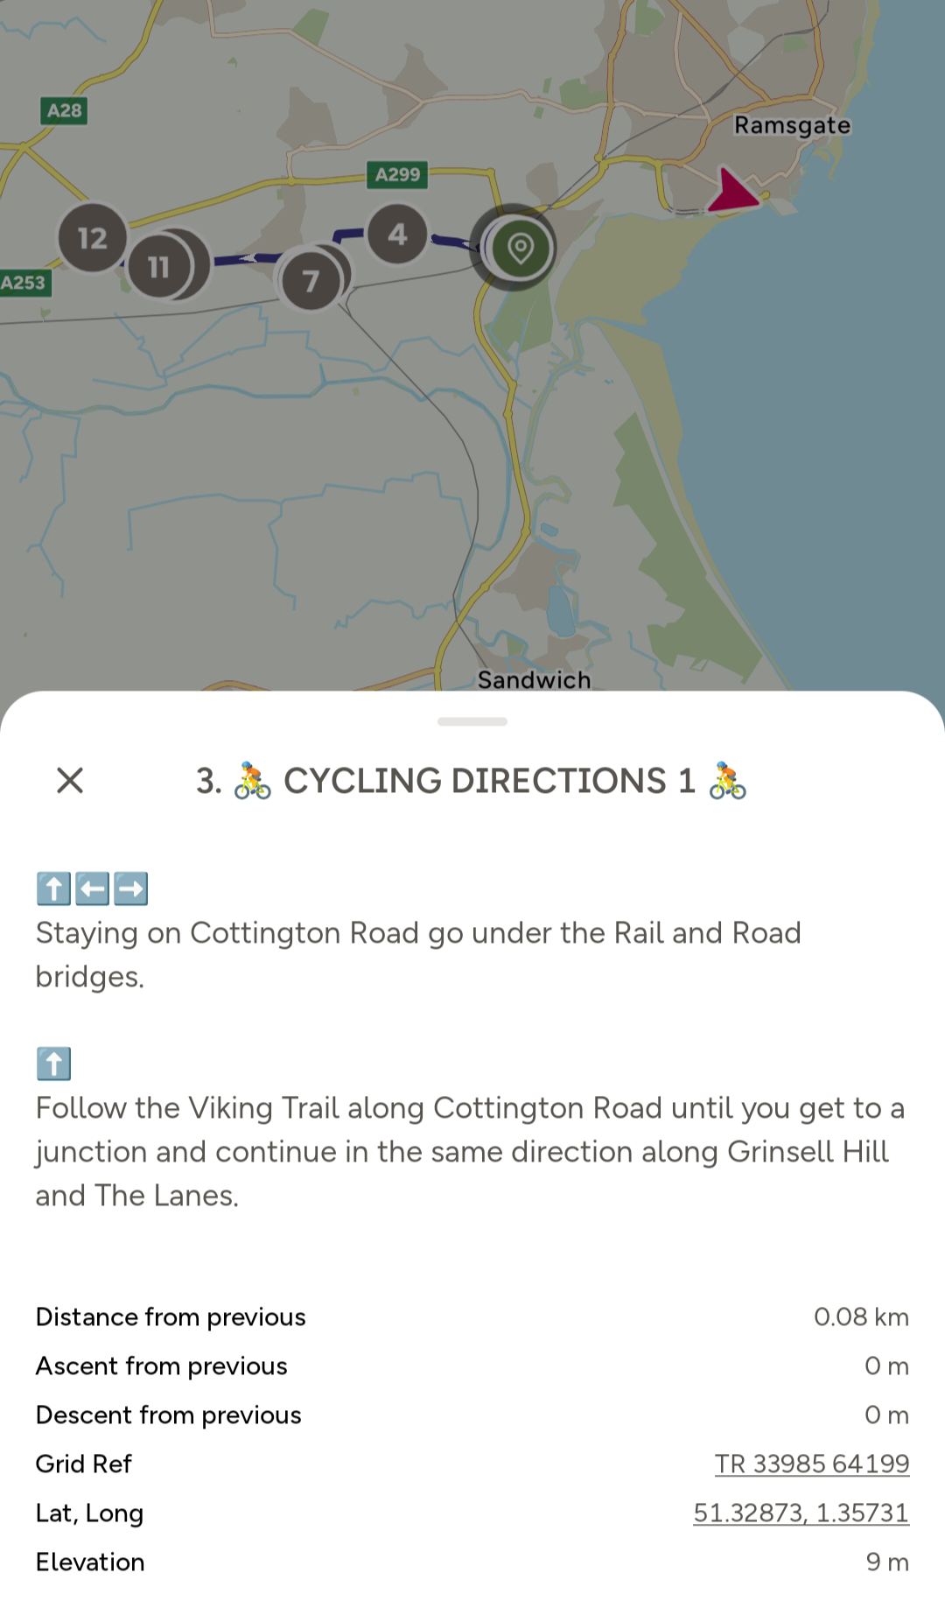Open the 51.32873, 1.35731 coordinates link
Viewport: 945px width, 1622px height.
(801, 1513)
